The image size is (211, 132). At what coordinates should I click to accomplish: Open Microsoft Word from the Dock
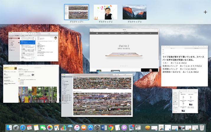(104, 128)
